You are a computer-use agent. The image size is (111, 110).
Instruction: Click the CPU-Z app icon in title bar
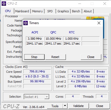pyautogui.click(x=4, y=4)
